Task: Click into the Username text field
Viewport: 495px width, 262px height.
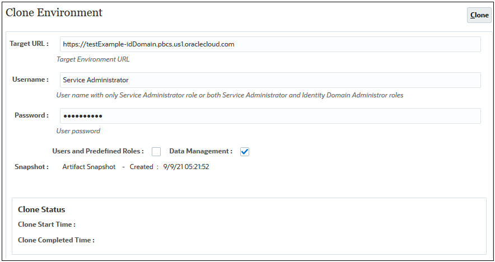Action: tap(269, 80)
